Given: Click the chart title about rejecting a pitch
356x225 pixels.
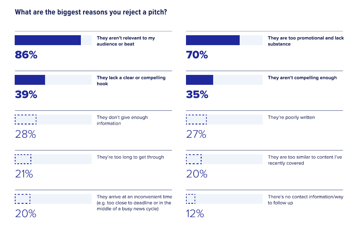Looking at the screenshot, I should coord(91,12).
